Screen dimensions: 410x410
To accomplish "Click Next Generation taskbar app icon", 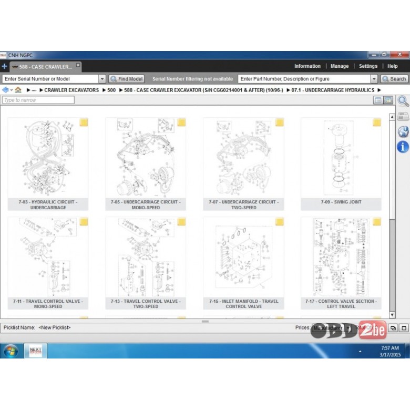I will pyautogui.click(x=36, y=351).
